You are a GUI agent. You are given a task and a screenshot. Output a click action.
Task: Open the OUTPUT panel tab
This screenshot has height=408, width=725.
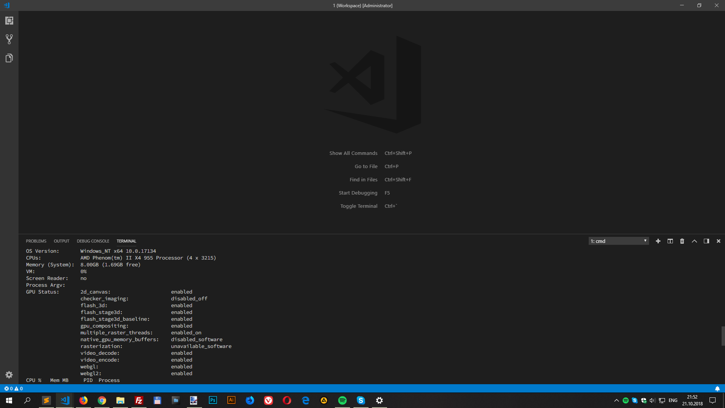(x=61, y=241)
